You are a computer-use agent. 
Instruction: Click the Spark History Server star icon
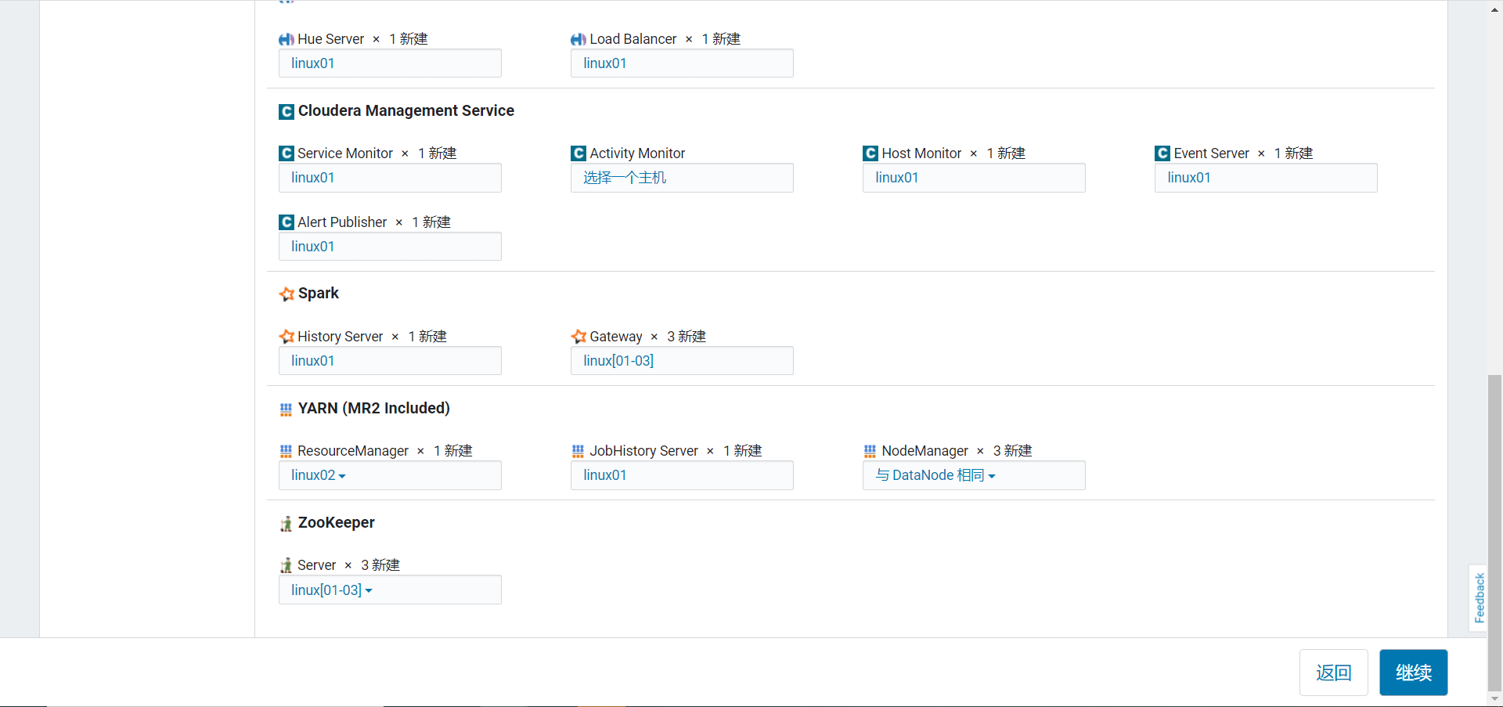click(x=286, y=337)
